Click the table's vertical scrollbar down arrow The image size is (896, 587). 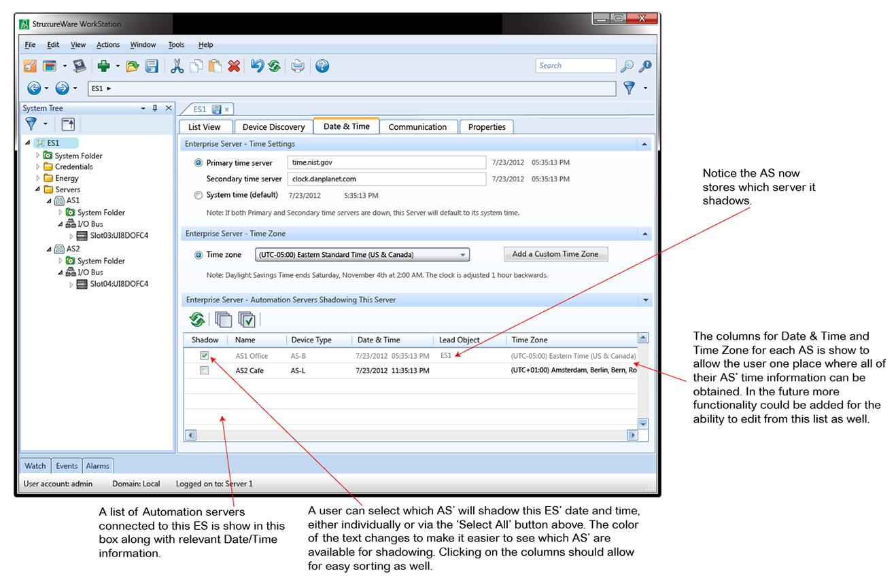coord(643,424)
